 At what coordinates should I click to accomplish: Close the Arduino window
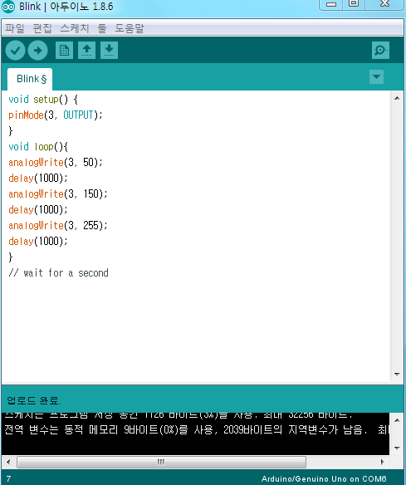tap(385, 4)
